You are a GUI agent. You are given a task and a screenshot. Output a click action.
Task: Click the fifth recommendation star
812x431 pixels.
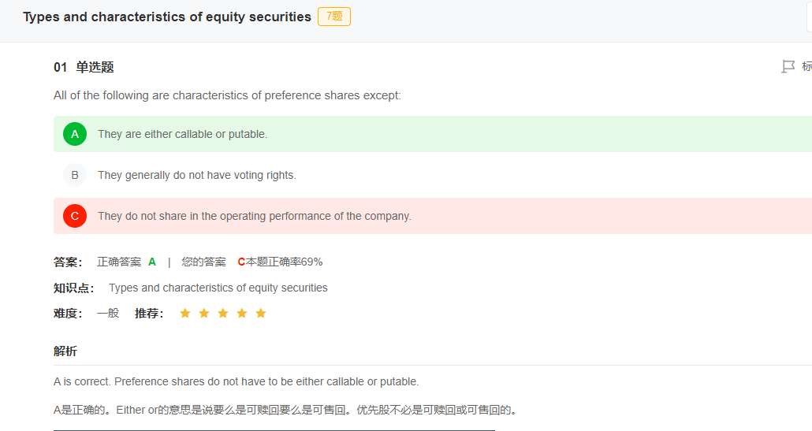coord(260,313)
